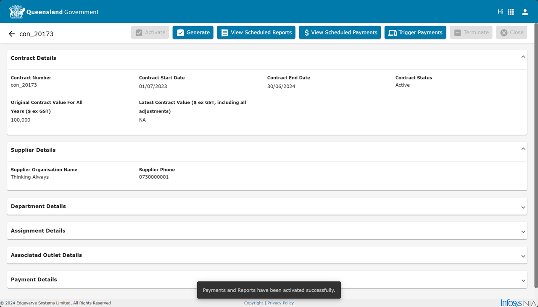The width and height of the screenshot is (538, 307).
Task: Expand the Assignment Details section
Action: click(x=523, y=231)
